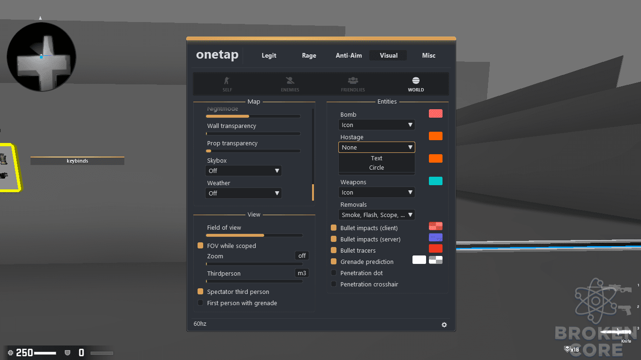641x360 pixels.
Task: Switch to the Legit tab
Action: [269, 55]
